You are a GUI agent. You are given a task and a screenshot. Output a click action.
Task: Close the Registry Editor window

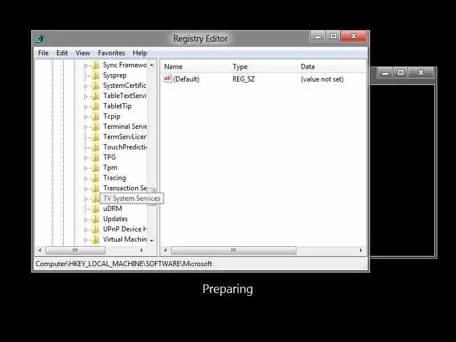pos(353,36)
